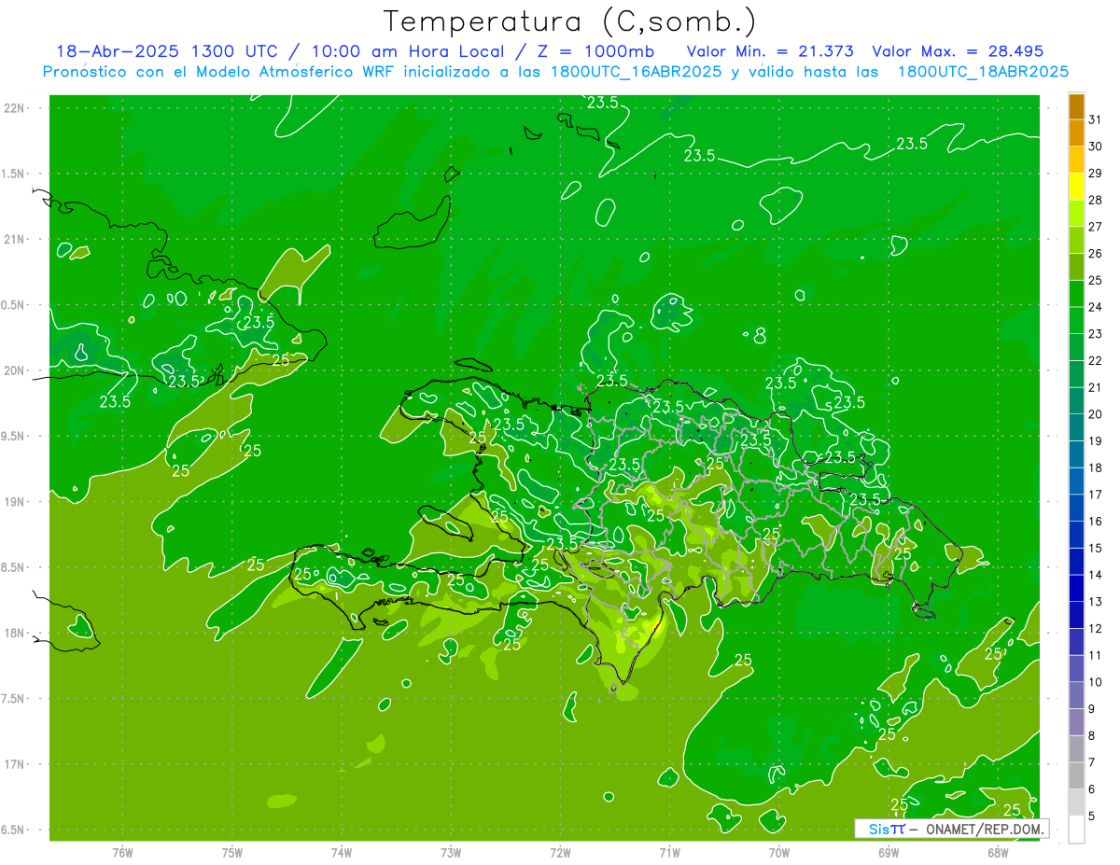1120x865 pixels.
Task: Click the "69W" longitude axis label
Action: pos(888,852)
